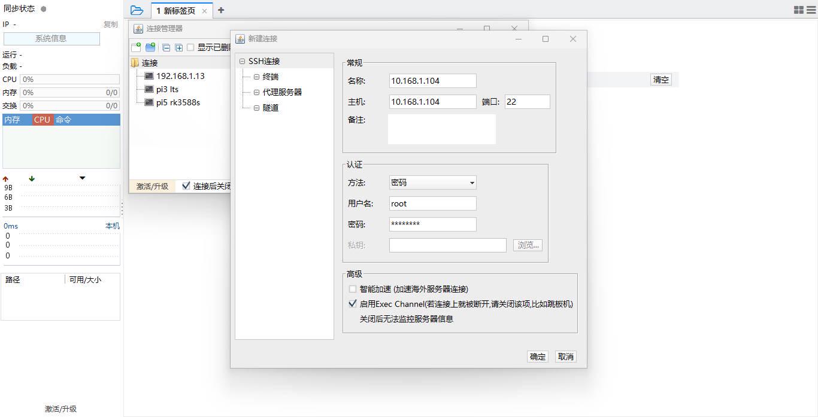Click the 新建连接 title bar app icon

point(240,39)
